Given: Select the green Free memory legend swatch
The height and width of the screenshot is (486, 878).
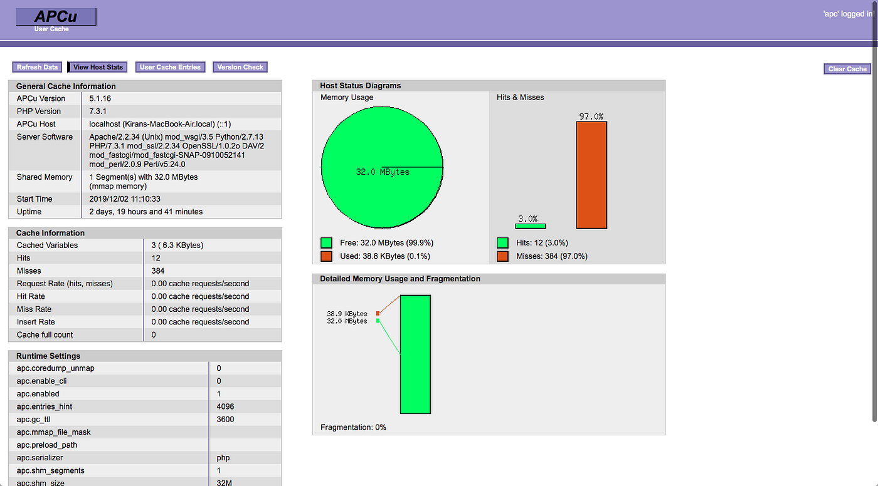Looking at the screenshot, I should 325,242.
